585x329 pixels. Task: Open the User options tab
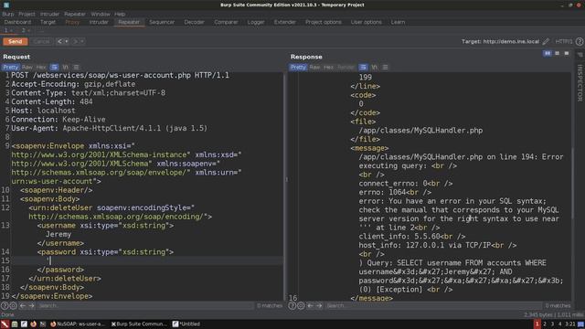point(367,22)
